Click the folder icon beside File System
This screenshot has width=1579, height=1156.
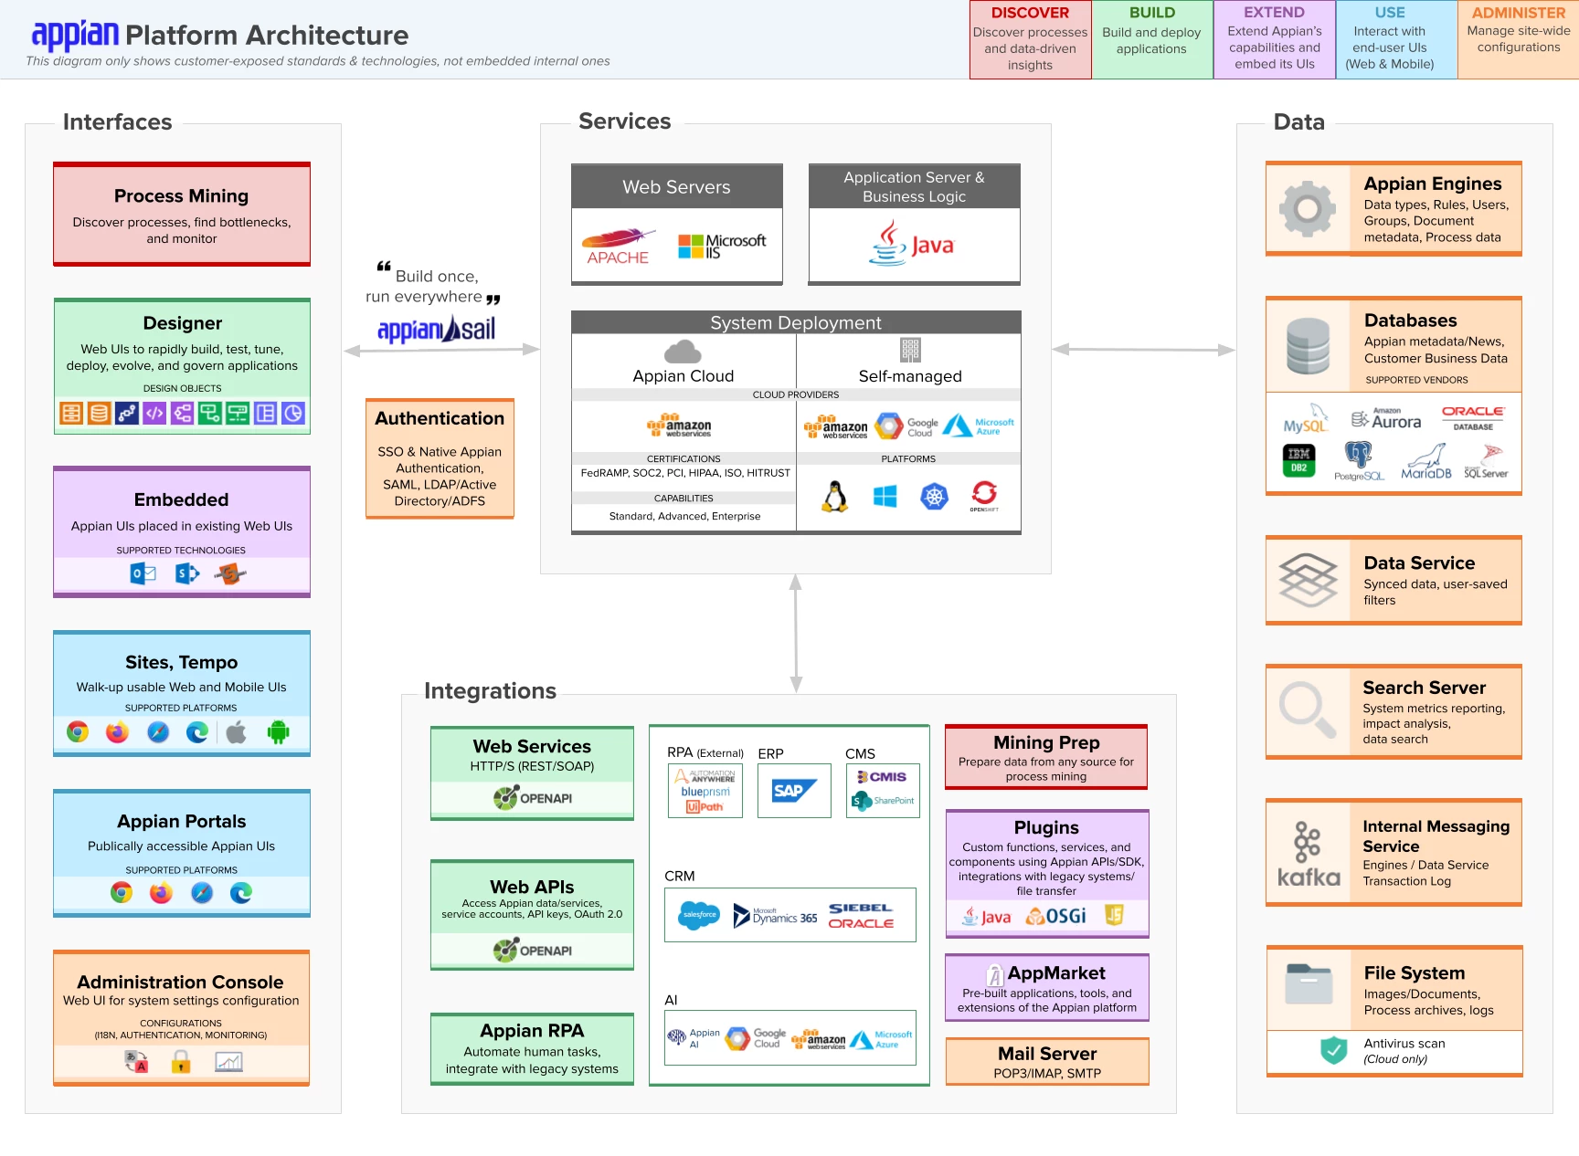pyautogui.click(x=1309, y=984)
